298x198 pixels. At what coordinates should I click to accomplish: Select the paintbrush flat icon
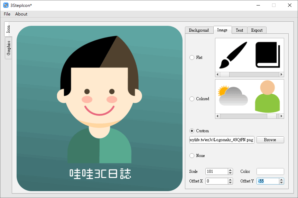pos(232,55)
